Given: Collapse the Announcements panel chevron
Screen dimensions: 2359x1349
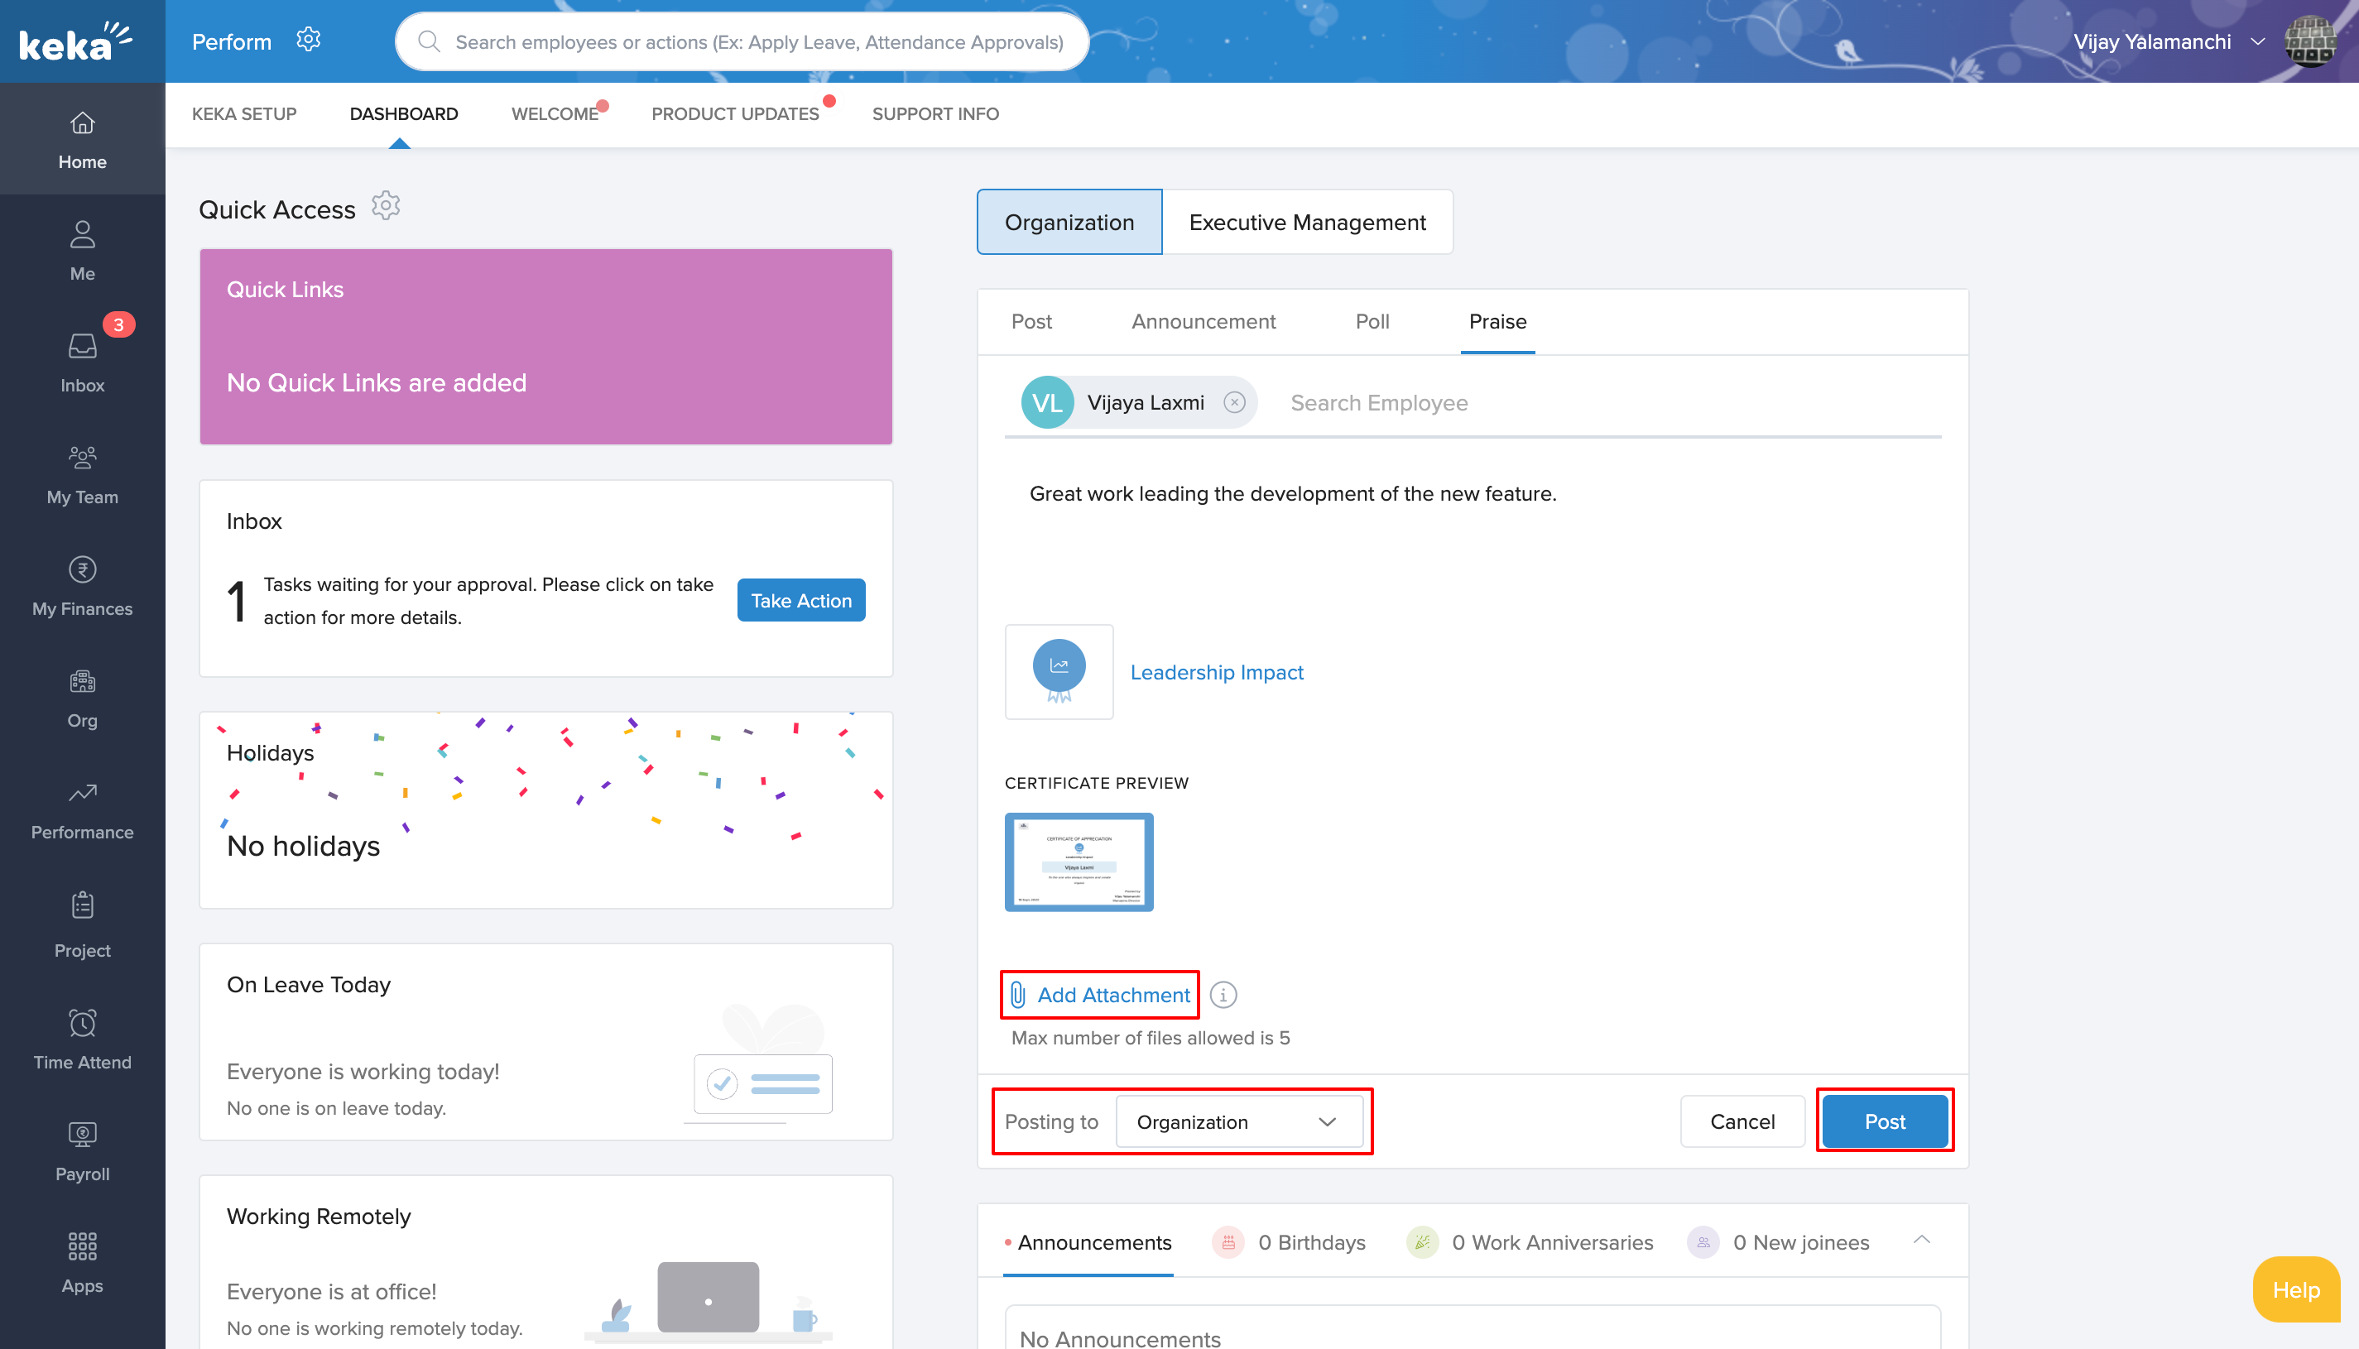Looking at the screenshot, I should pyautogui.click(x=1922, y=1241).
